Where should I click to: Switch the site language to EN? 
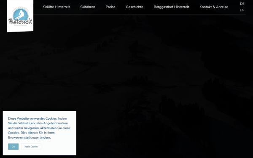(x=242, y=10)
